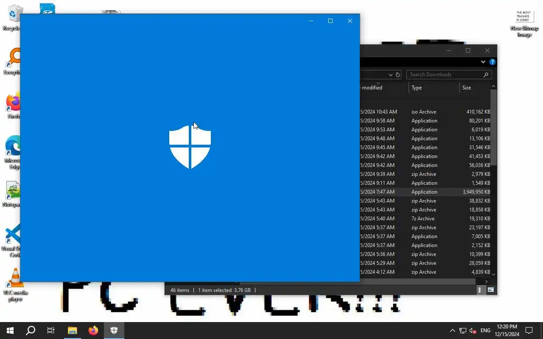543x339 pixels.
Task: Select the file sized 31,546 KB
Action: pyautogui.click(x=425, y=147)
